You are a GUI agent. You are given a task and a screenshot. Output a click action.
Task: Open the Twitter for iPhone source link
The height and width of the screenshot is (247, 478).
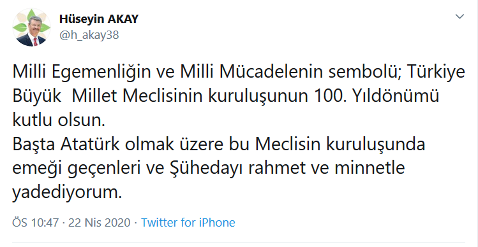click(188, 222)
